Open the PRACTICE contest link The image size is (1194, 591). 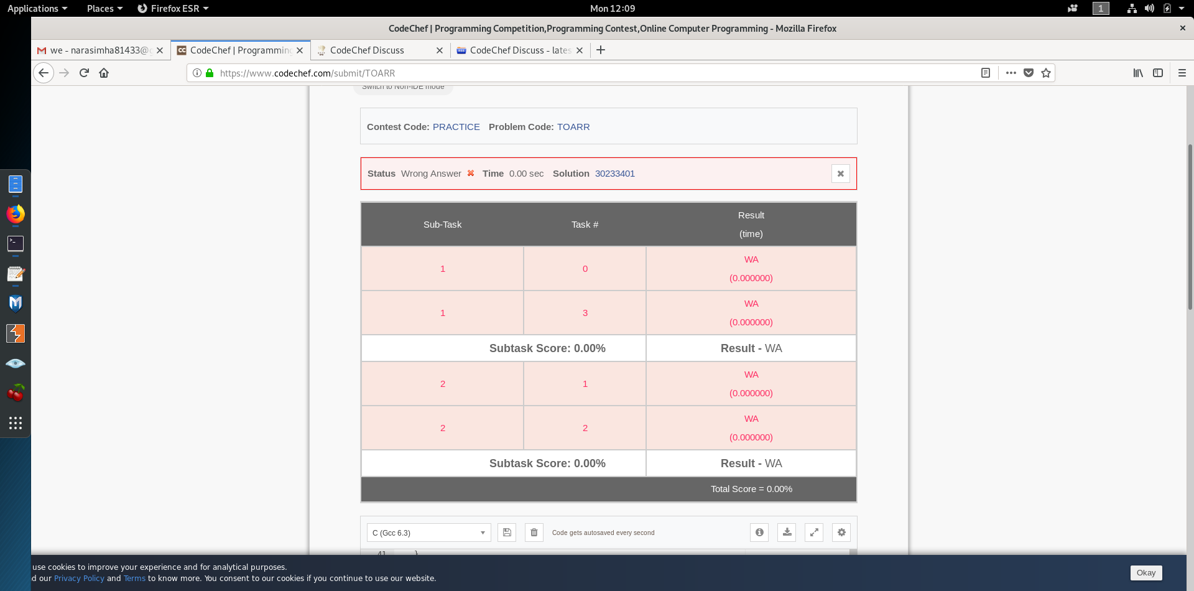click(x=456, y=127)
